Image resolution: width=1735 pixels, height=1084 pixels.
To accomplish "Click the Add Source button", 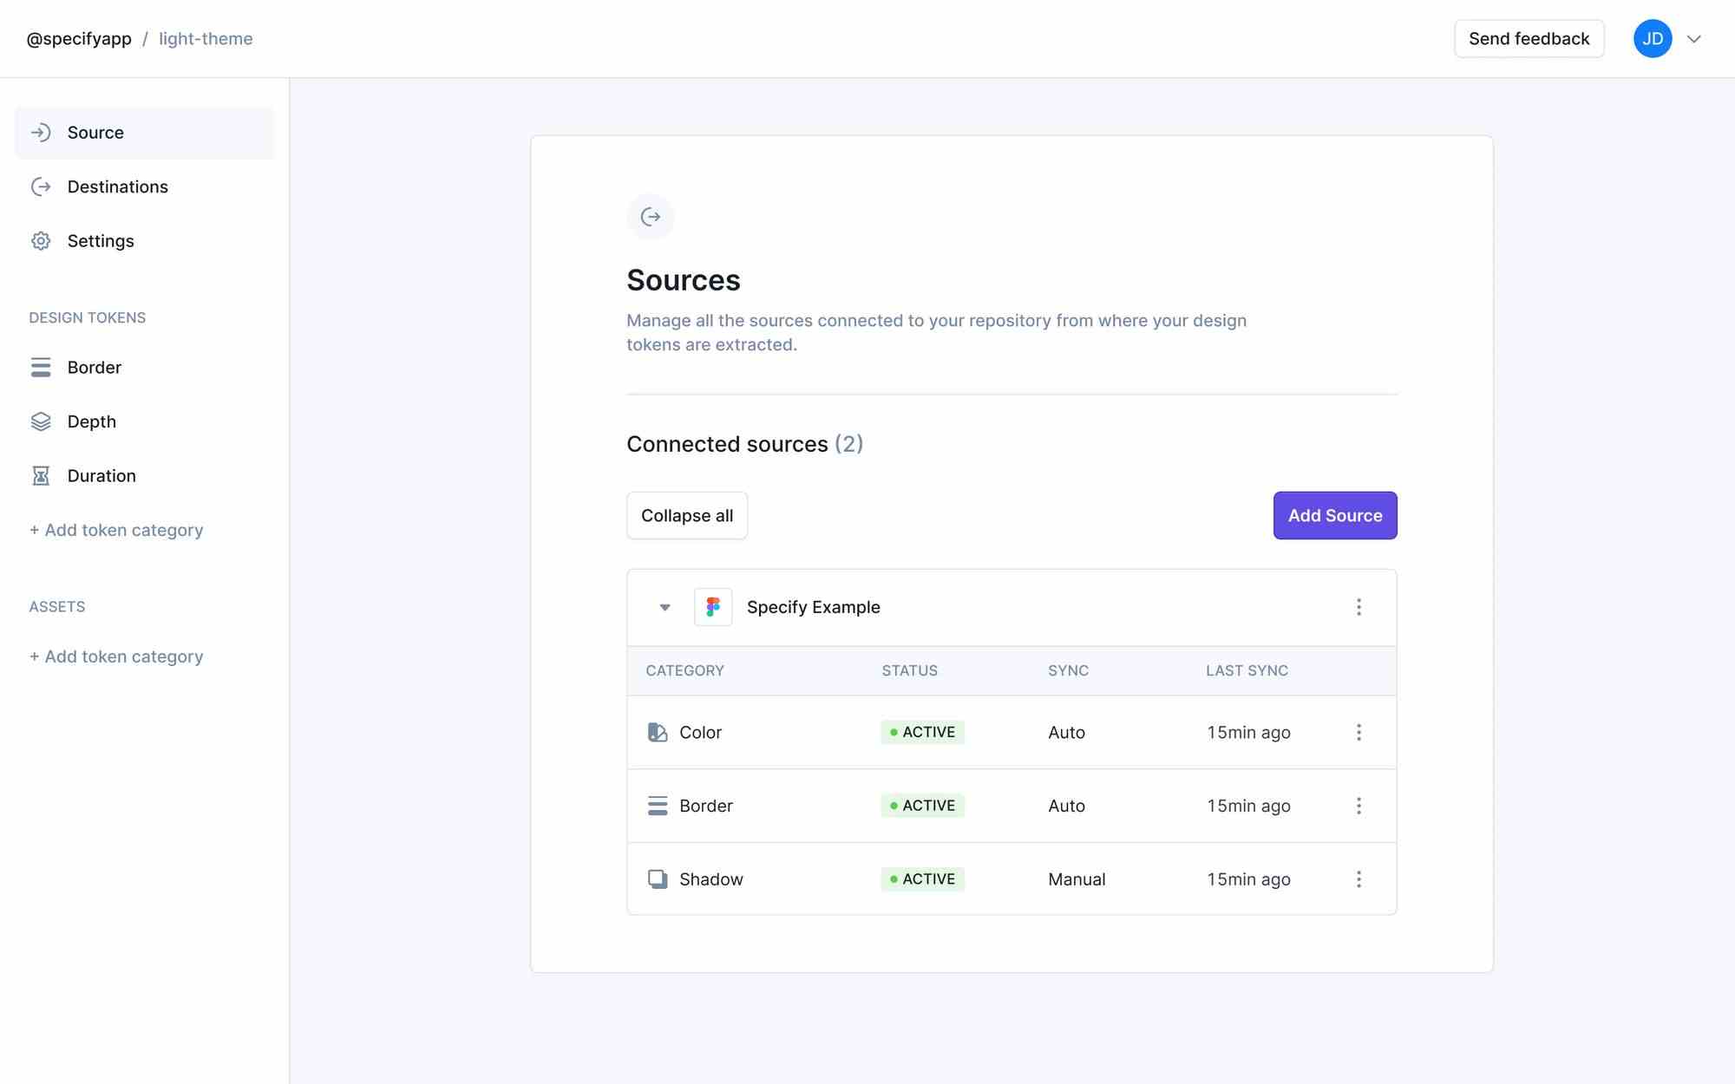I will click(x=1335, y=515).
